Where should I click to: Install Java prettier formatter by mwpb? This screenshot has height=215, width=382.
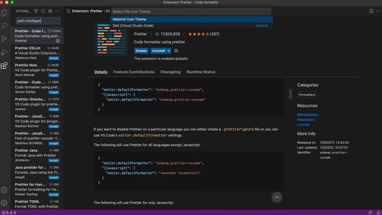pos(54,178)
